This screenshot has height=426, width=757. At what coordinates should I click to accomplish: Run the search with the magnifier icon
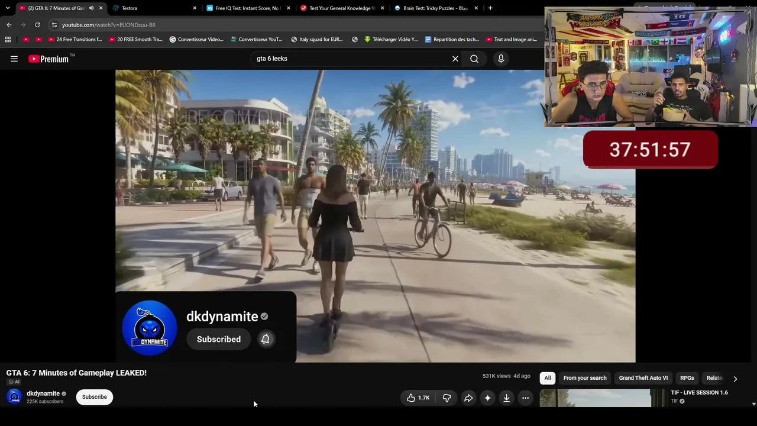(x=474, y=59)
